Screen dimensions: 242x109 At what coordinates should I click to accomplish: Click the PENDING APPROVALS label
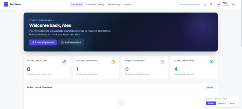(x=87, y=61)
